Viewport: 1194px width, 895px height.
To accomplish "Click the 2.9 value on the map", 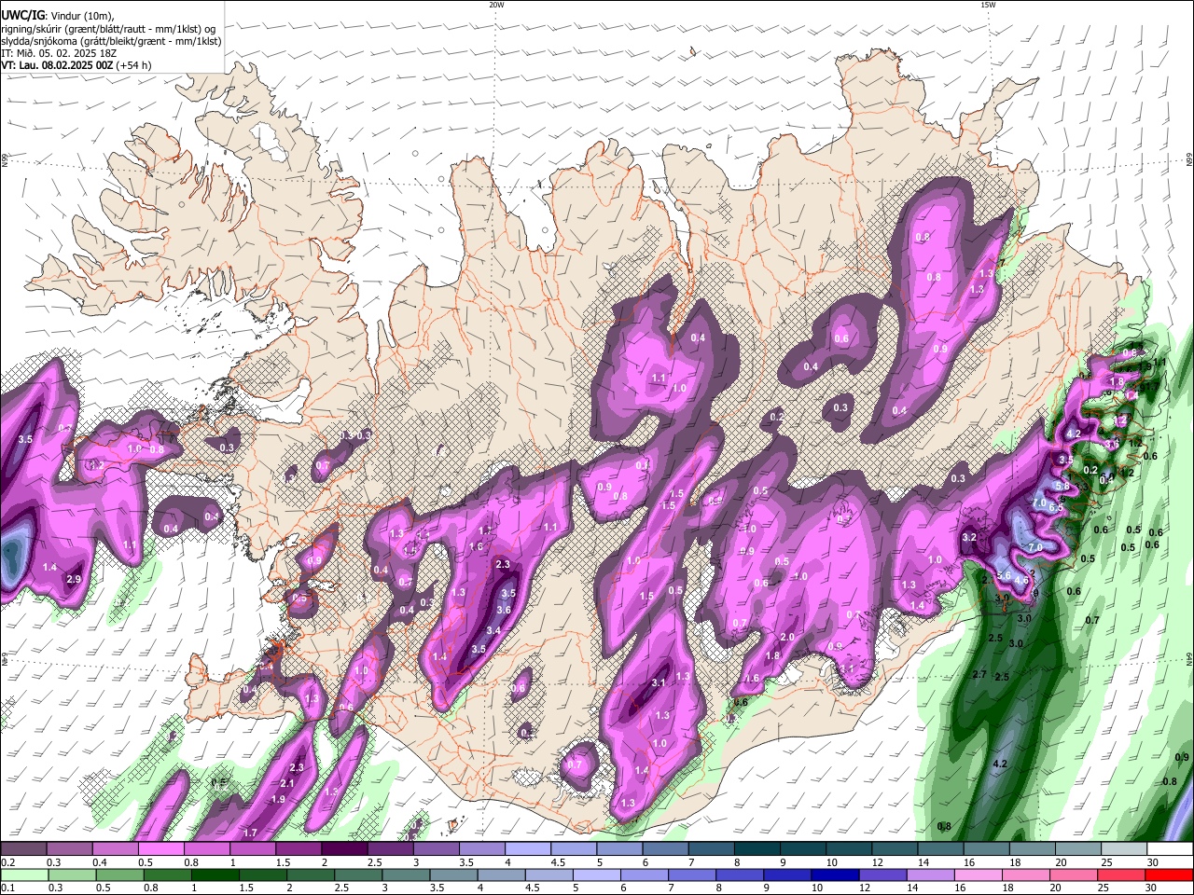I will (74, 580).
